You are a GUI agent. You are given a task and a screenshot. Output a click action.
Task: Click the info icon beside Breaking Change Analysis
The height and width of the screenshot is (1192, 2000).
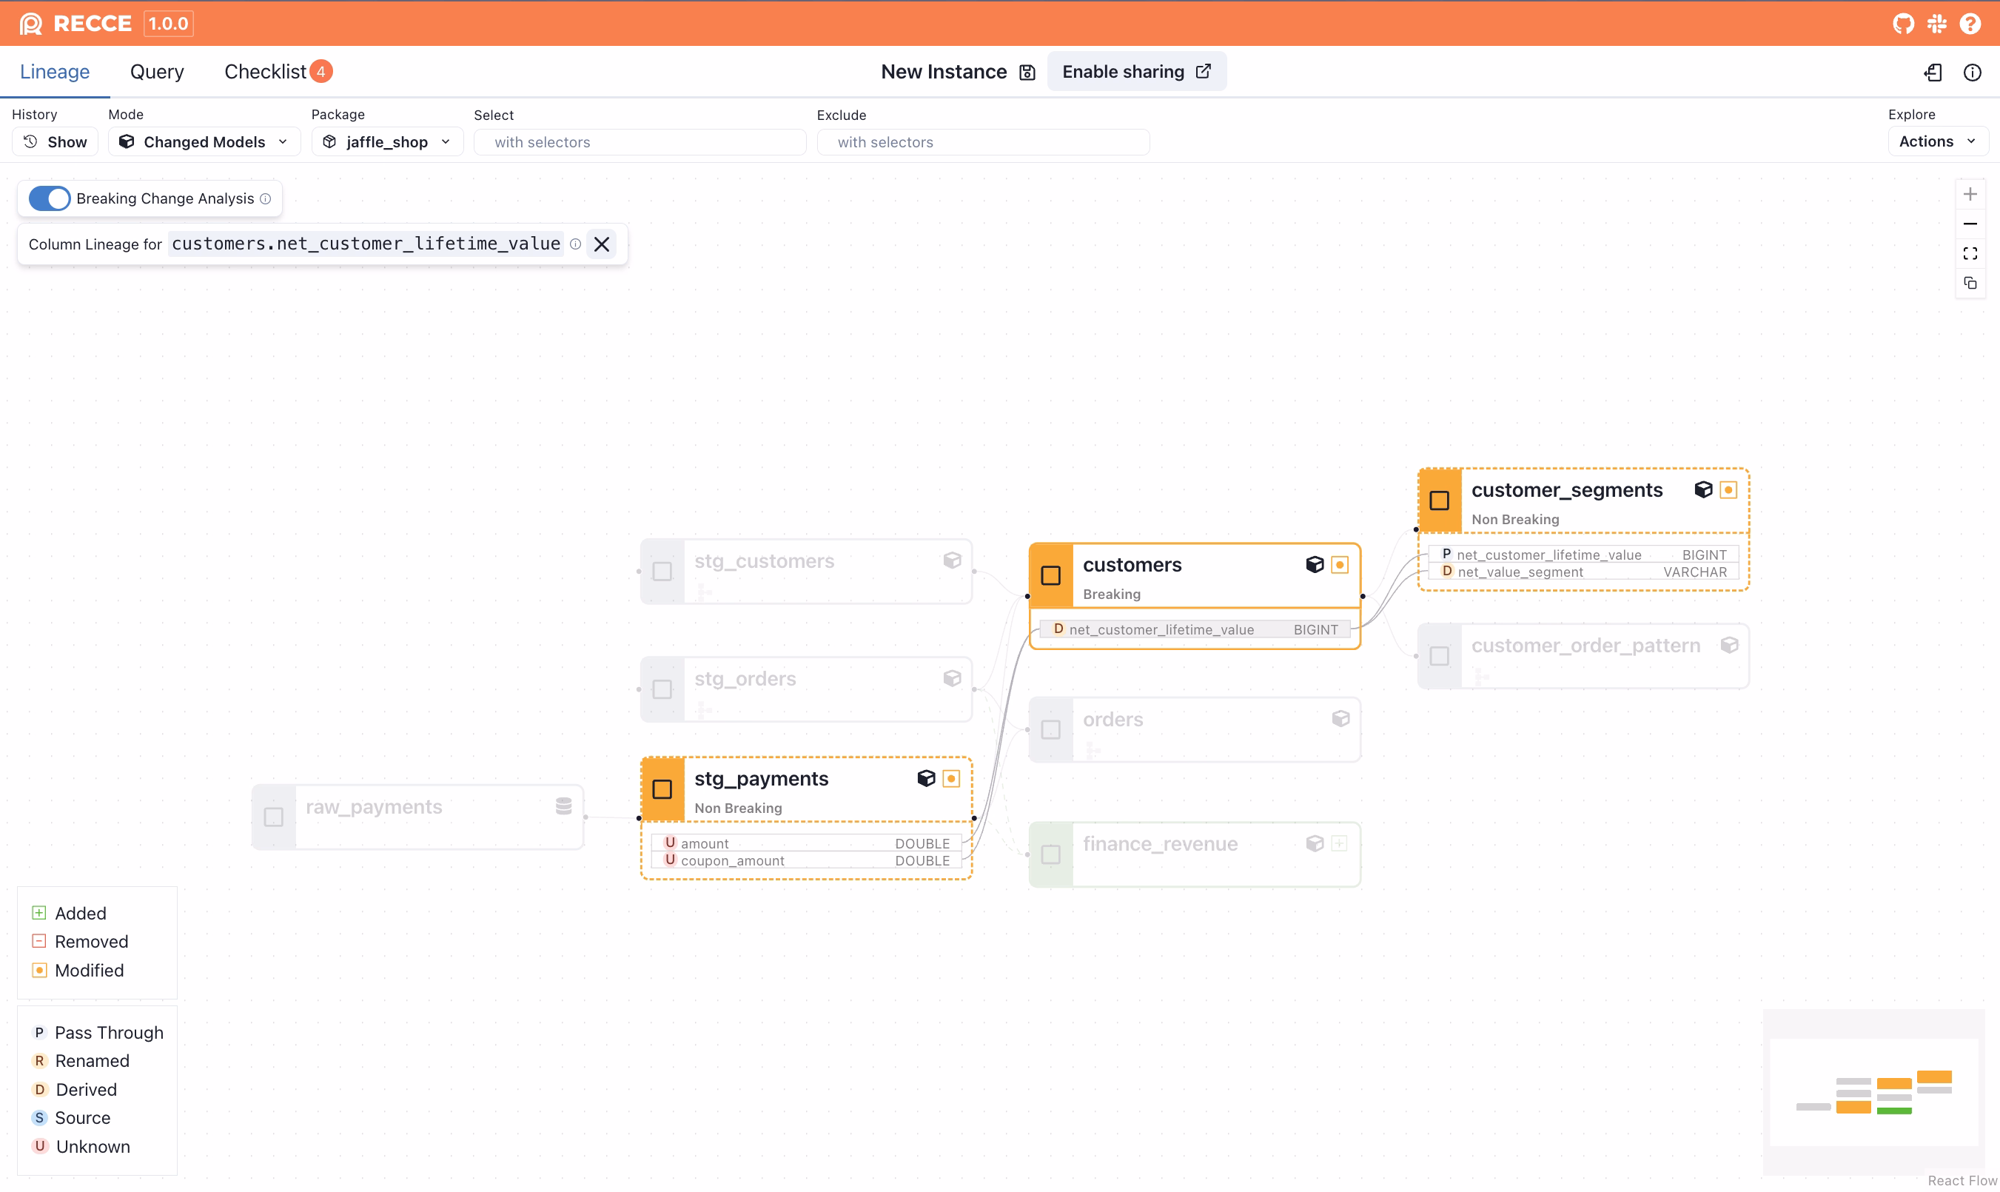pyautogui.click(x=266, y=198)
